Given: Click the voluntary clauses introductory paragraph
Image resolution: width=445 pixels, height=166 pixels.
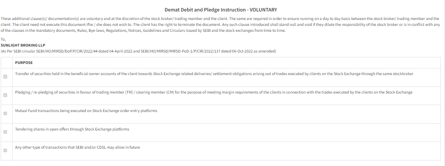Looking at the screenshot, I should tap(221, 24).
